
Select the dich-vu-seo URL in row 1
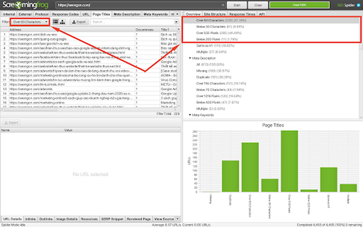[33, 35]
